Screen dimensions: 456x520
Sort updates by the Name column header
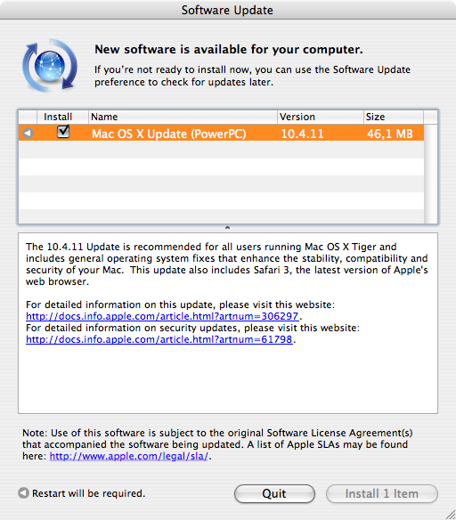pos(183,117)
